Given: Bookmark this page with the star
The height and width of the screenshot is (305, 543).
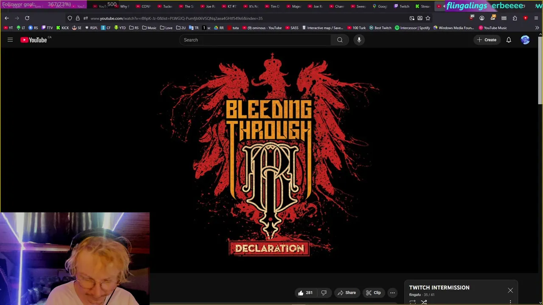Looking at the screenshot, I should click(x=428, y=18).
